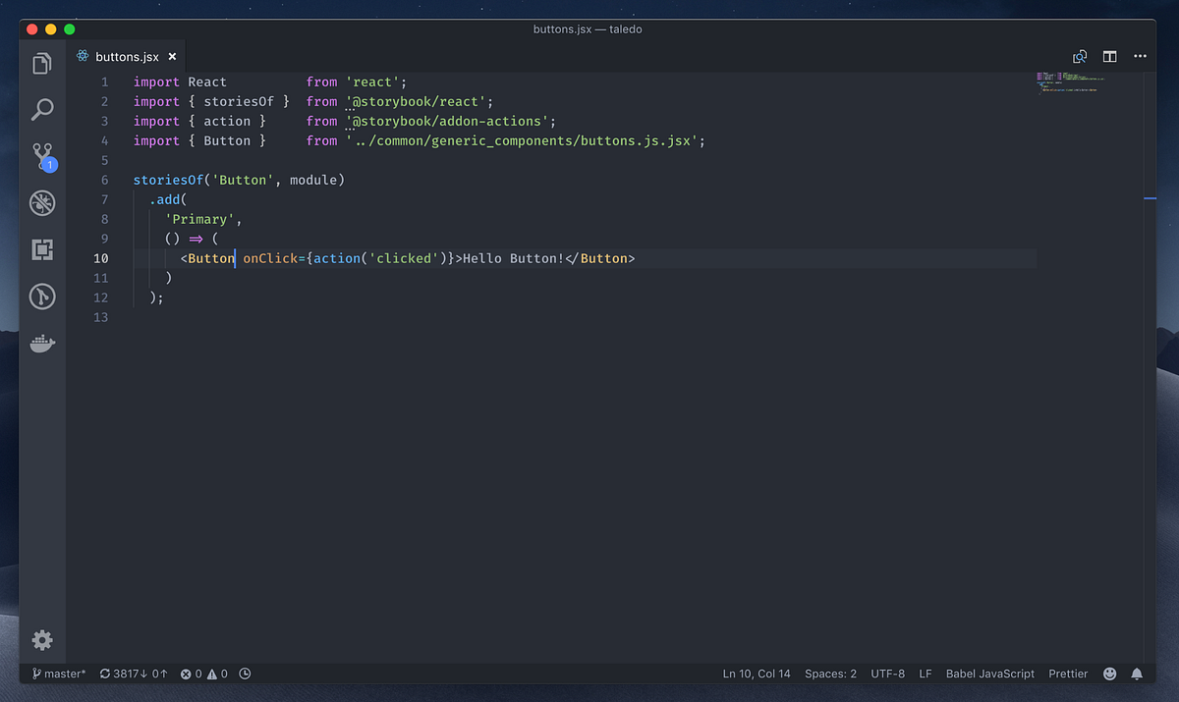Screen dimensions: 1179x702
Task: Click the disabled-bug debug icon
Action: (x=41, y=203)
